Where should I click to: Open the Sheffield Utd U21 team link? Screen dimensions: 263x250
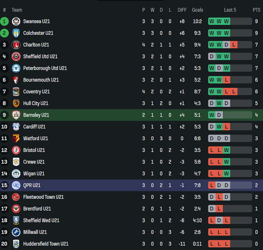click(x=40, y=57)
